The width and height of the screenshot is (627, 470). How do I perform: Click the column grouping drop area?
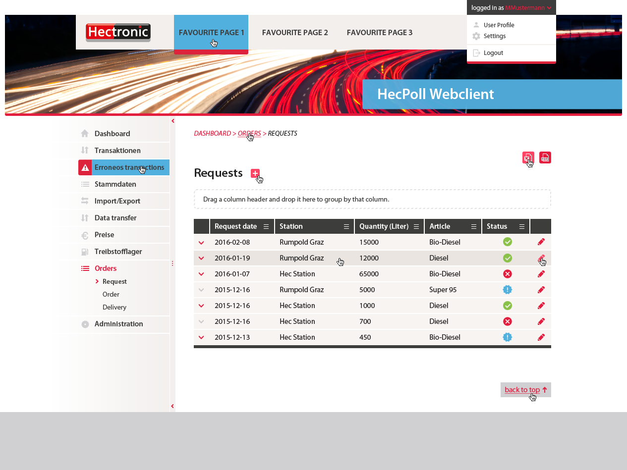pyautogui.click(x=372, y=199)
